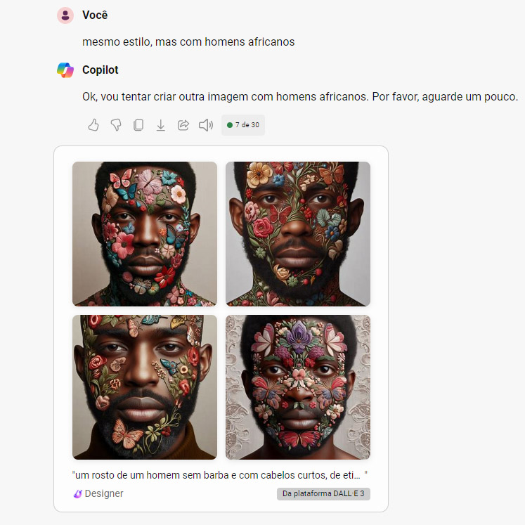Click the thumbs down dislike icon
525x525 pixels.
point(116,125)
